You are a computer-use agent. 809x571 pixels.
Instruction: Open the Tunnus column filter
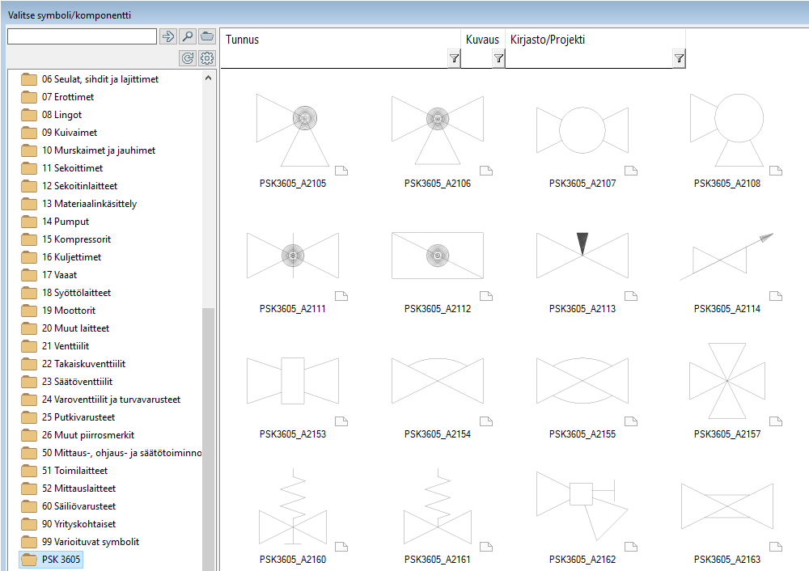point(454,58)
